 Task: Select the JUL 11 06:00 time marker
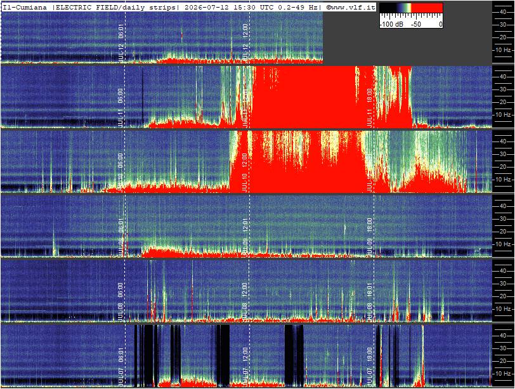point(121,107)
